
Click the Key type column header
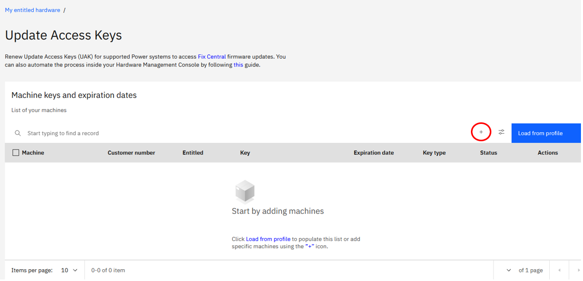[434, 153]
